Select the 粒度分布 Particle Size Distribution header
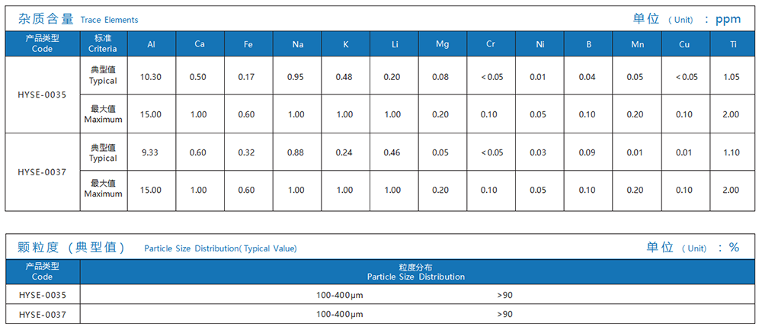Screen dimensions: 762x330 (x=415, y=272)
